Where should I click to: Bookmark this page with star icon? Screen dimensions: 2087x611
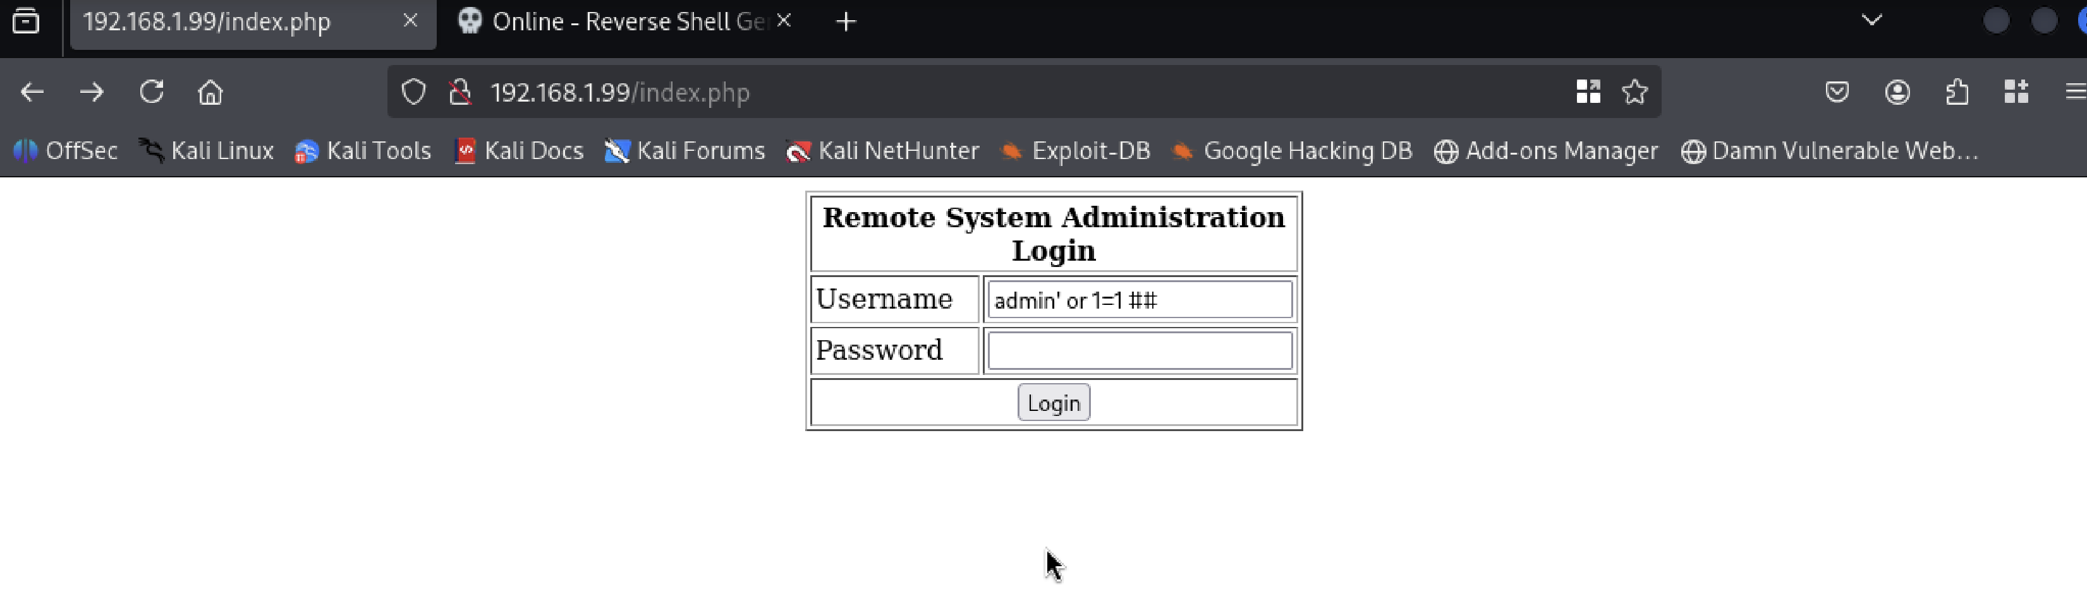coord(1635,92)
